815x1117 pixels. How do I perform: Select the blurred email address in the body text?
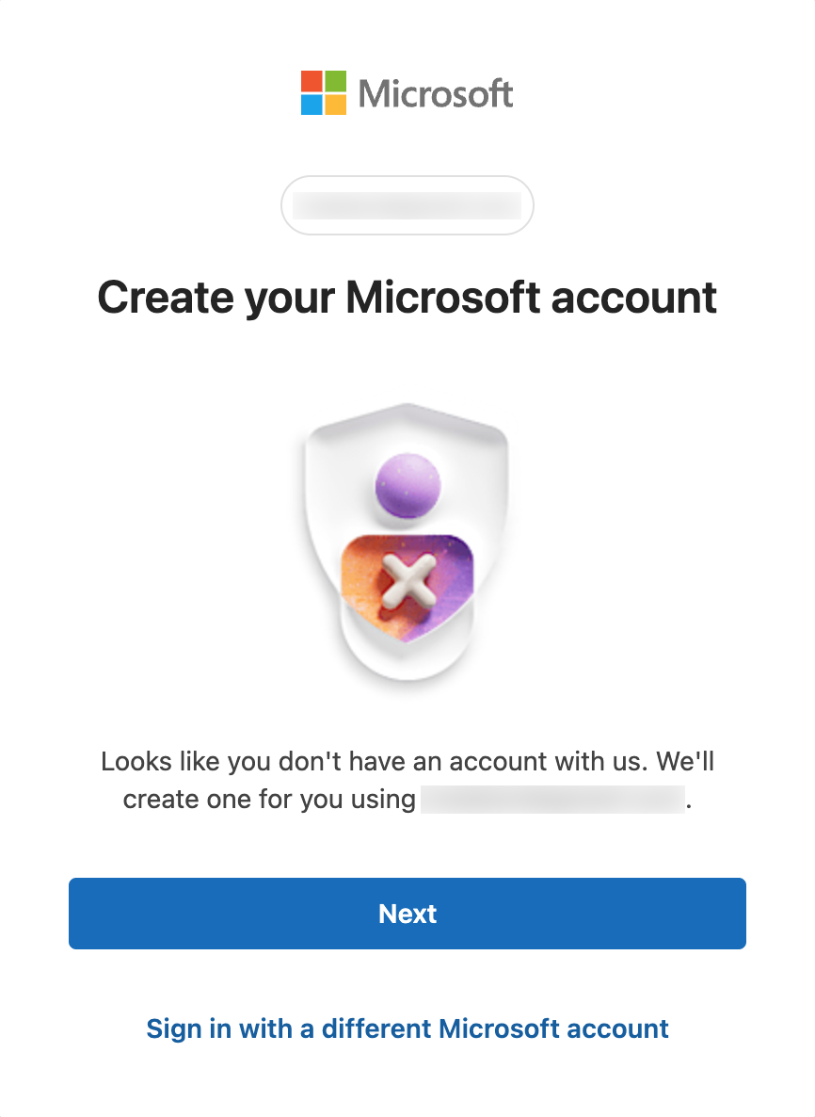tap(551, 799)
